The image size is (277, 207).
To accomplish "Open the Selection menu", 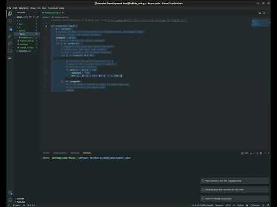I will pos(24,8).
